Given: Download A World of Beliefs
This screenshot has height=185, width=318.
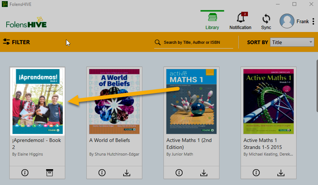Looking at the screenshot, I should 127,173.
